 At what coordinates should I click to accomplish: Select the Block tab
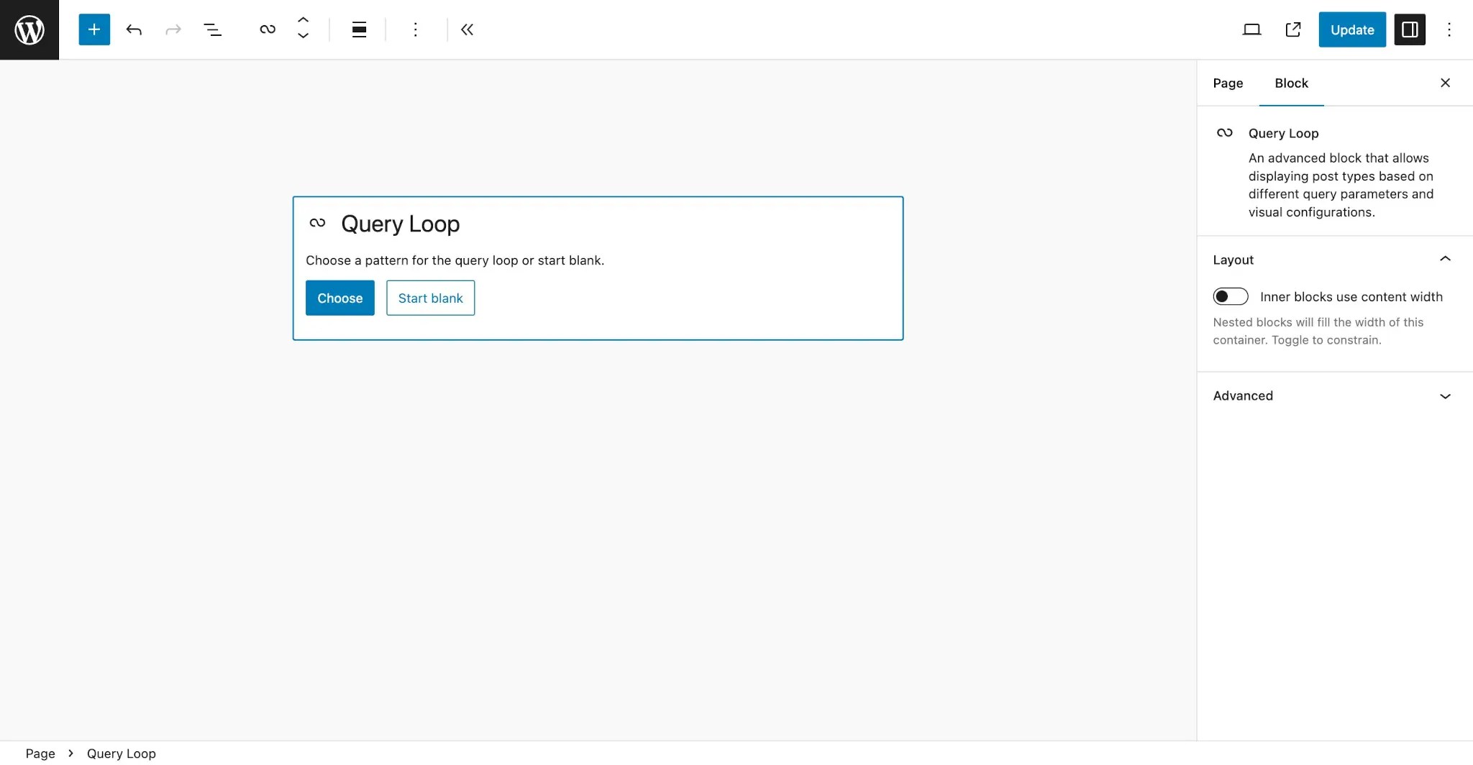(1291, 83)
